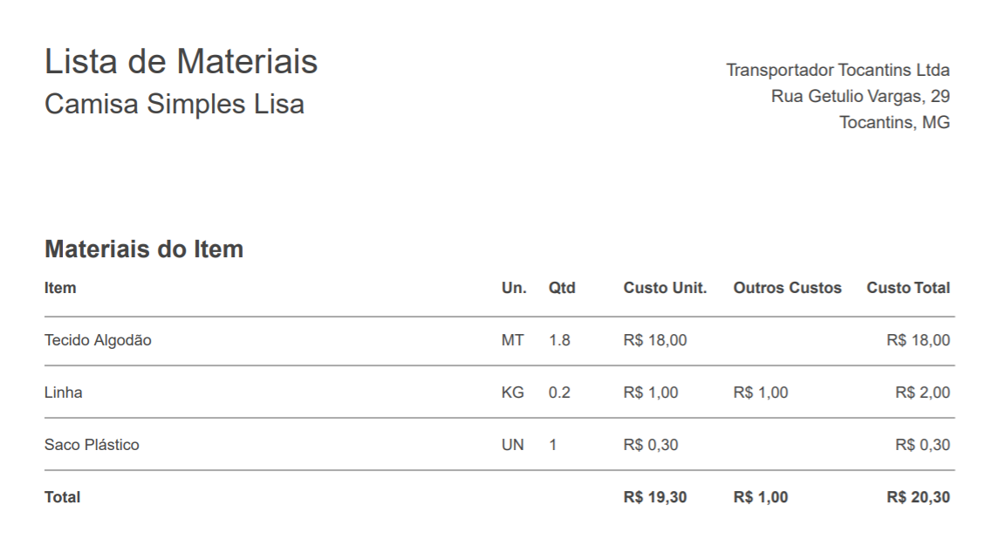991x553 pixels.
Task: Select the Camisa Simples Lisa subtitle
Action: click(174, 104)
